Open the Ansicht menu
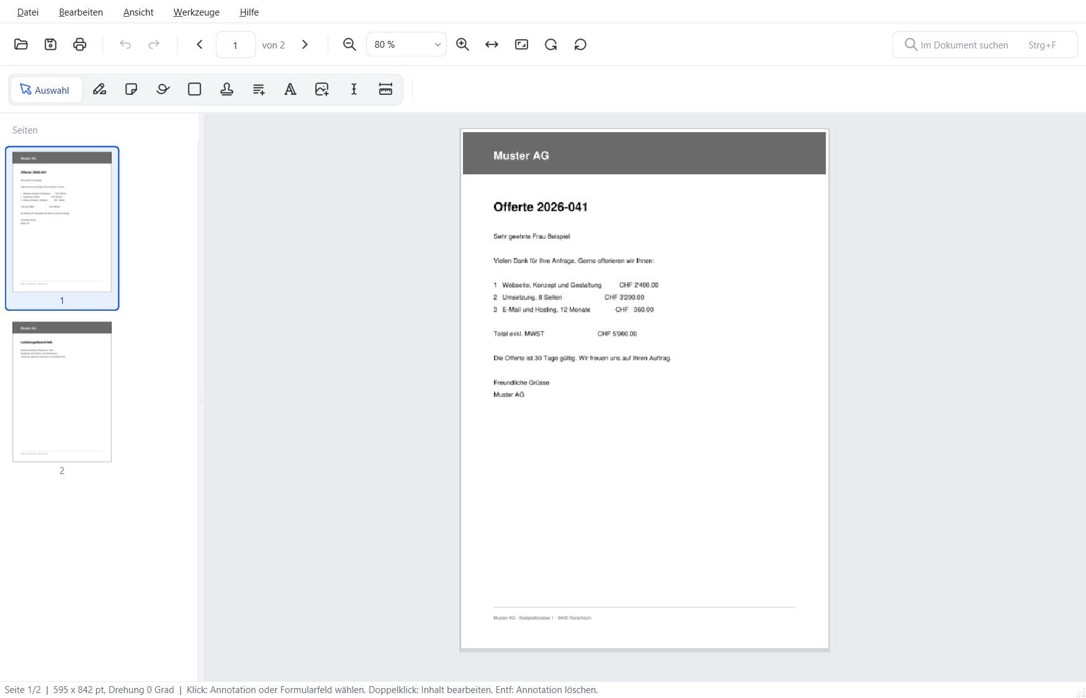This screenshot has height=698, width=1086. [138, 12]
